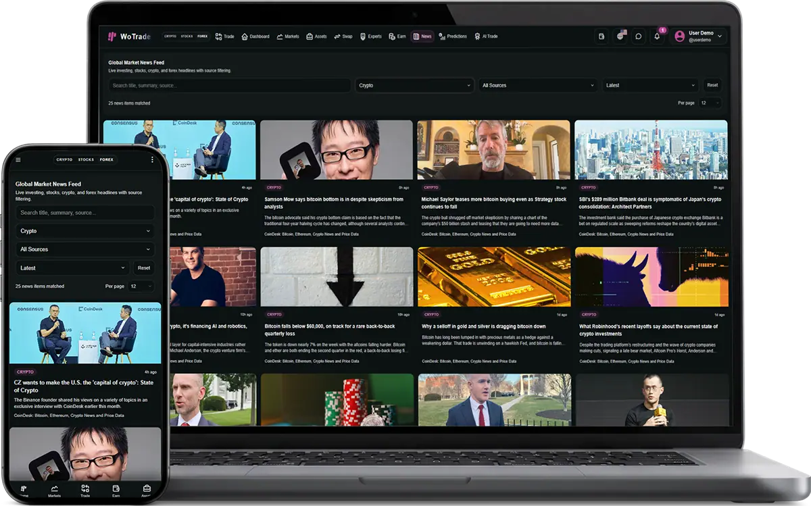The height and width of the screenshot is (506, 811).
Task: Click the gold bars article thumbnail
Action: coord(493,277)
